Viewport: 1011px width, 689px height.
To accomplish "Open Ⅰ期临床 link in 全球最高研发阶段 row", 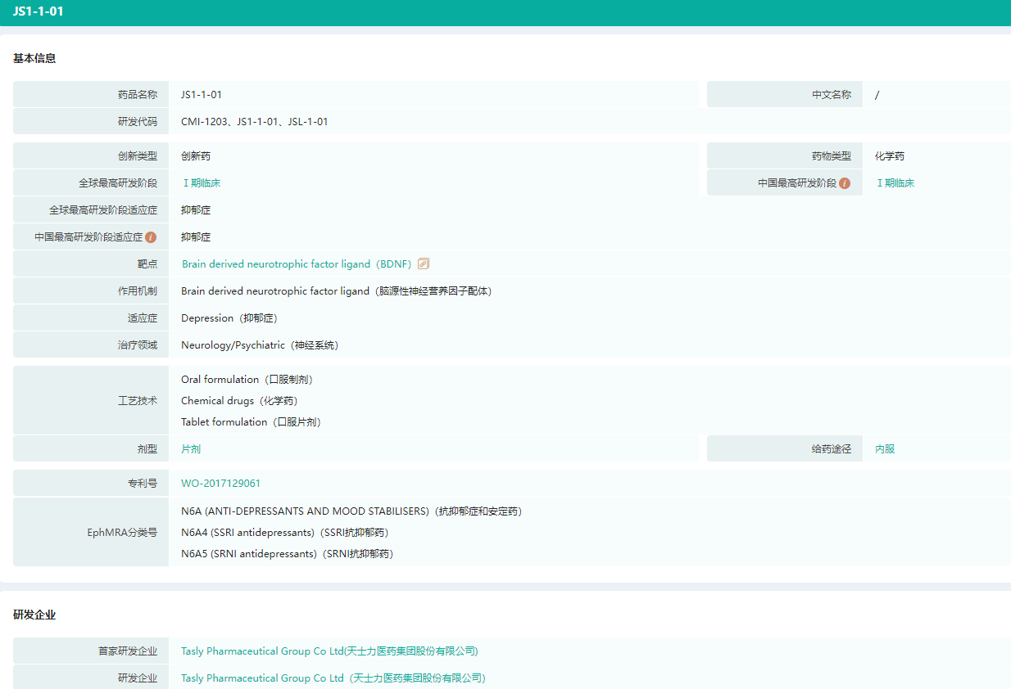I will coord(201,183).
